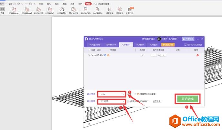This screenshot has width=222, height=130.
Task: Toggle the 提取图片中的文字 checkbox
Action: pos(135,94)
